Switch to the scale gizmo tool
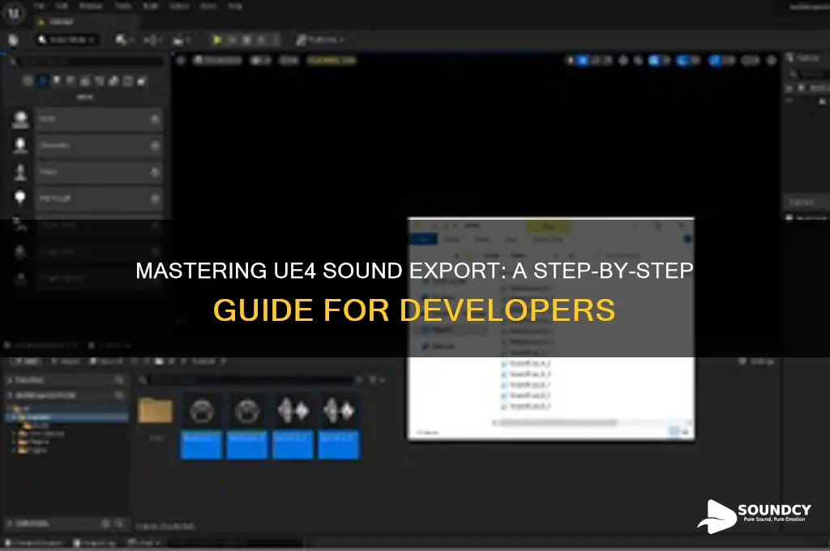The image size is (830, 551). pyautogui.click(x=608, y=60)
